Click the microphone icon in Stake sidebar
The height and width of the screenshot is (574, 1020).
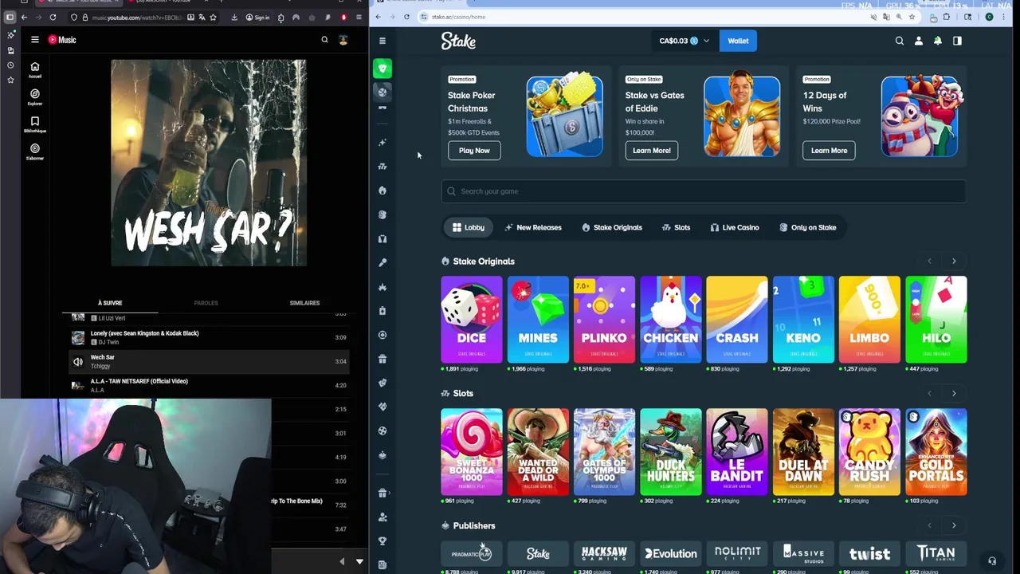click(382, 262)
